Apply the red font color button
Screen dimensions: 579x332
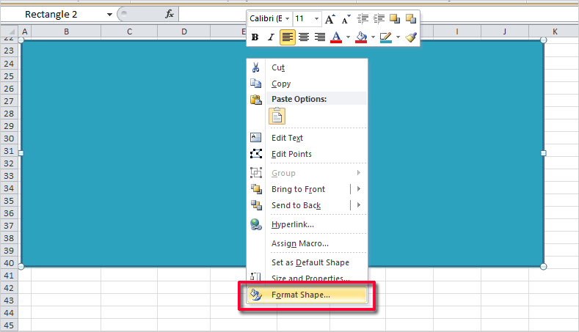[336, 37]
